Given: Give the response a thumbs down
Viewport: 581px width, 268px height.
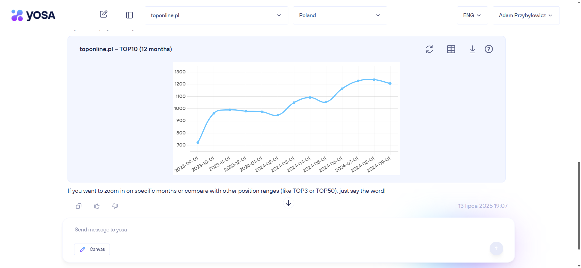Looking at the screenshot, I should 115,206.
